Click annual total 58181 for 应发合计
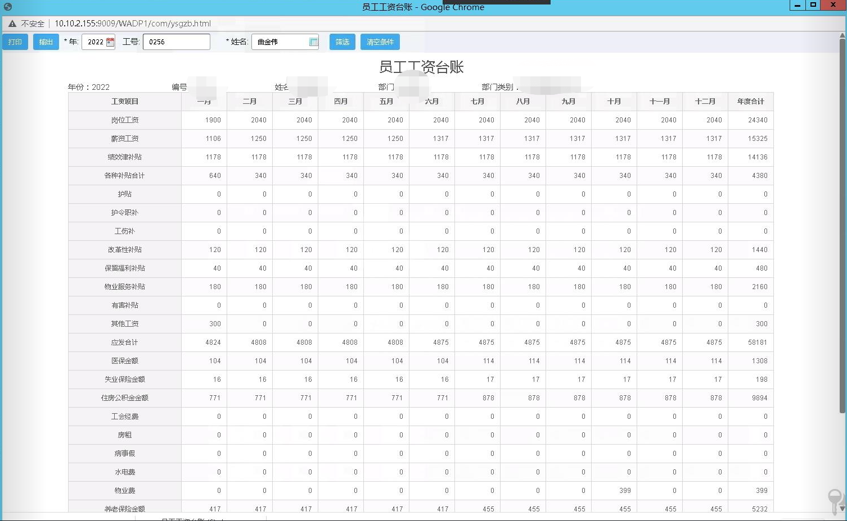Viewport: 847px width, 521px height. pyautogui.click(x=758, y=342)
